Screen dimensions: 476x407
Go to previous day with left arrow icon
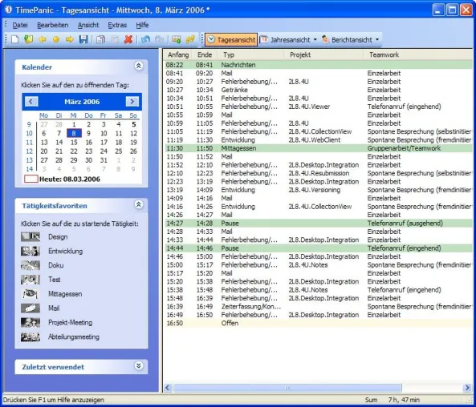coord(43,40)
